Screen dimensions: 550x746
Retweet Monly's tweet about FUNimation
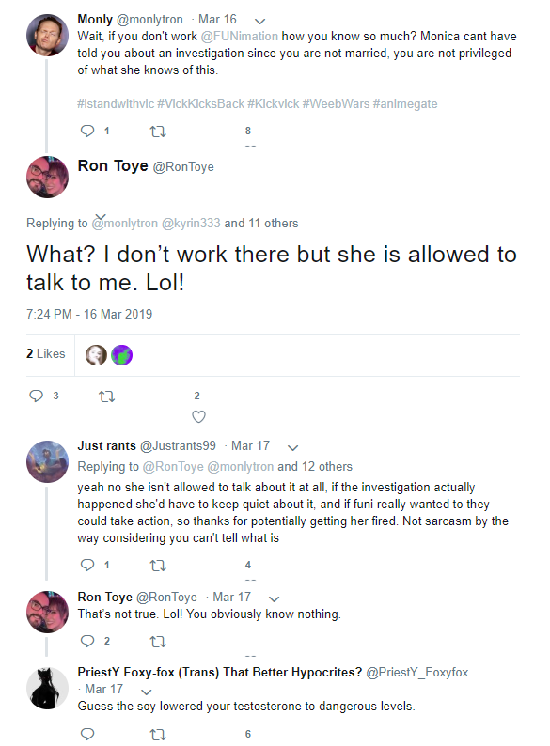158,132
